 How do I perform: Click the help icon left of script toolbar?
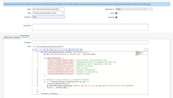33,50
